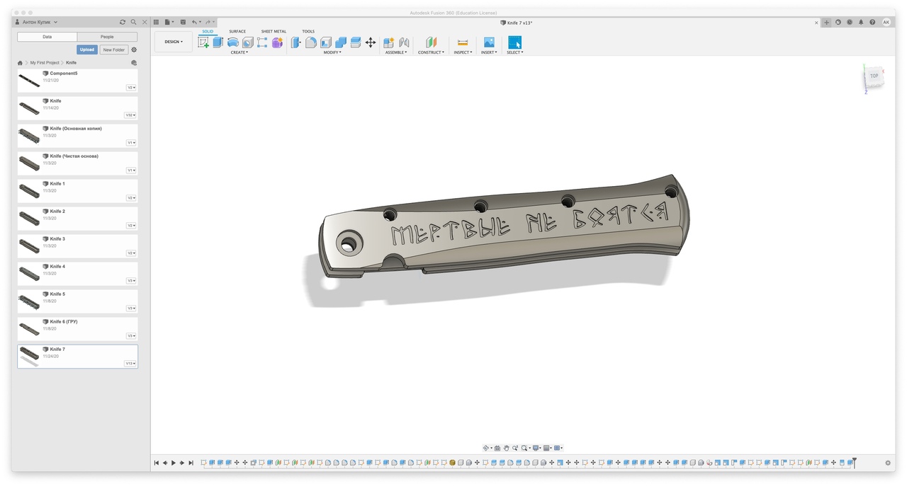Select the Insert image tool
The width and height of the screenshot is (907, 486).
pos(489,42)
